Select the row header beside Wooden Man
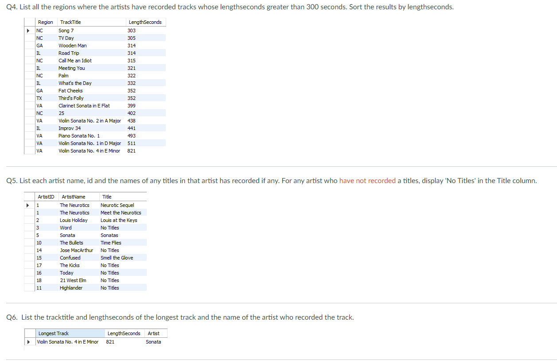The image size is (557, 363). click(x=27, y=46)
